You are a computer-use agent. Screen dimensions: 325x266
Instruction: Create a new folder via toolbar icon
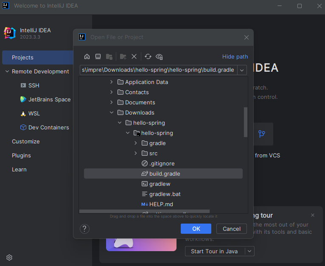[x=123, y=56]
